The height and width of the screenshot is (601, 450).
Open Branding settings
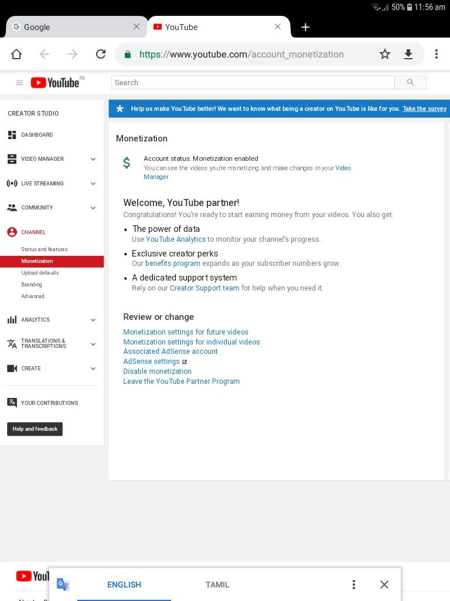pyautogui.click(x=32, y=285)
